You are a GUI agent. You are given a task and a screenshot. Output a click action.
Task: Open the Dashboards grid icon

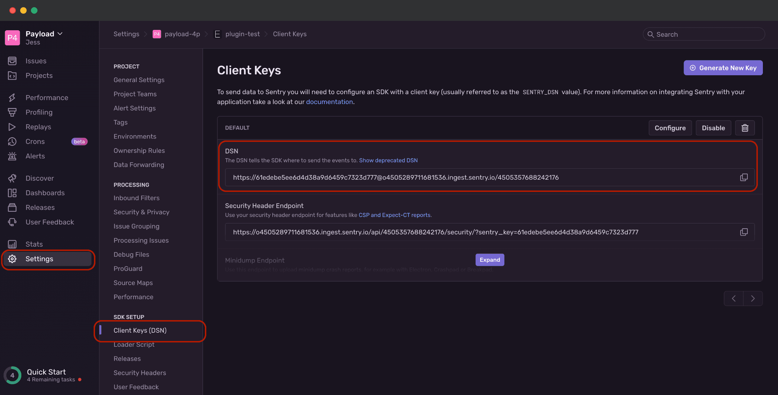click(12, 193)
